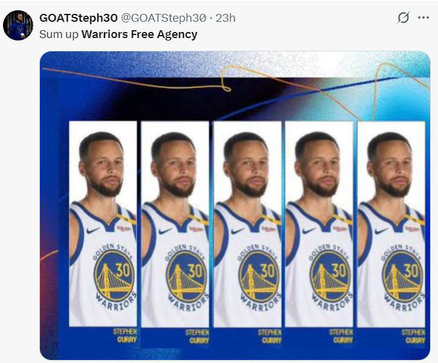Click the bold "Warriors Free Agency" text
The height and width of the screenshot is (363, 438).
click(x=140, y=34)
